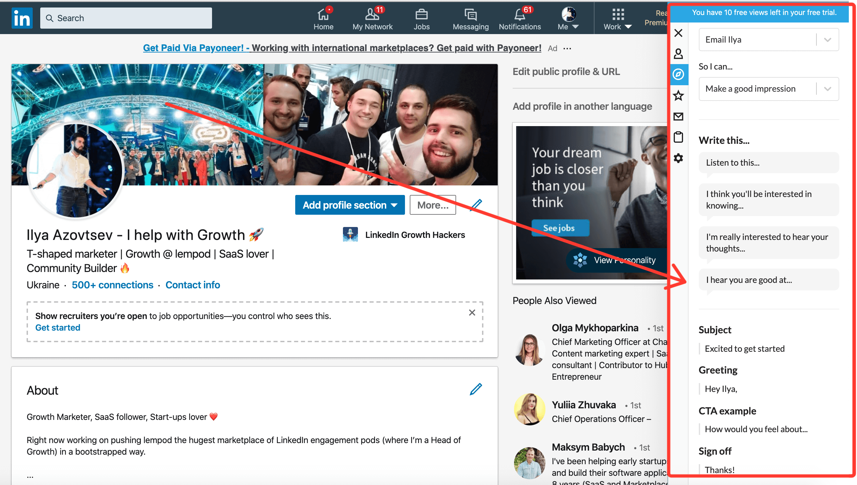This screenshot has width=857, height=485.
Task: Dismiss the open to recruiters notice
Action: [474, 312]
